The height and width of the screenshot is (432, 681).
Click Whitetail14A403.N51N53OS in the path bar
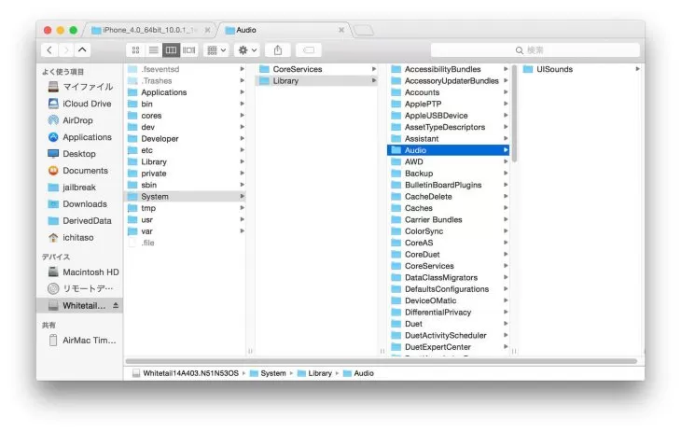[186, 373]
